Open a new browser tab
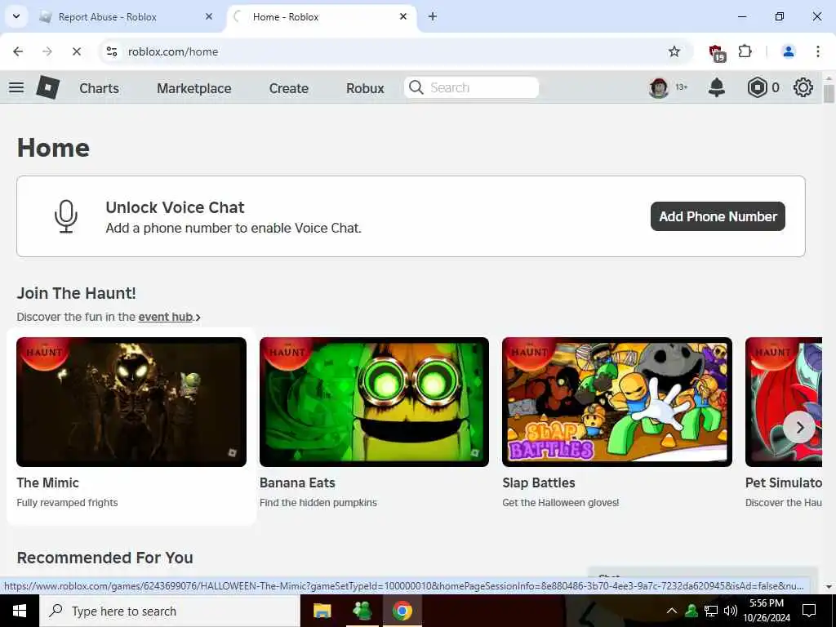 click(x=433, y=16)
